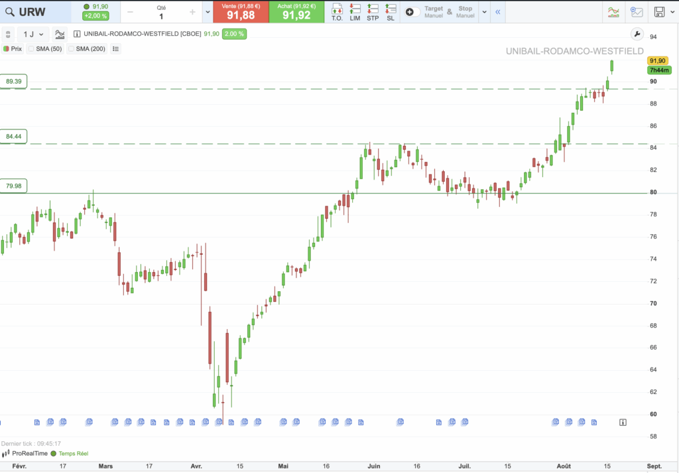679x473 pixels.
Task: Open the chart settings wrench icon
Action: pos(637,33)
